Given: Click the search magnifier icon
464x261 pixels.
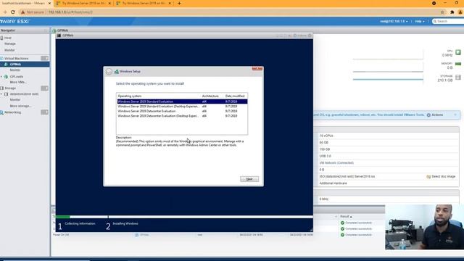Looking at the screenshot, I should pos(435,21).
